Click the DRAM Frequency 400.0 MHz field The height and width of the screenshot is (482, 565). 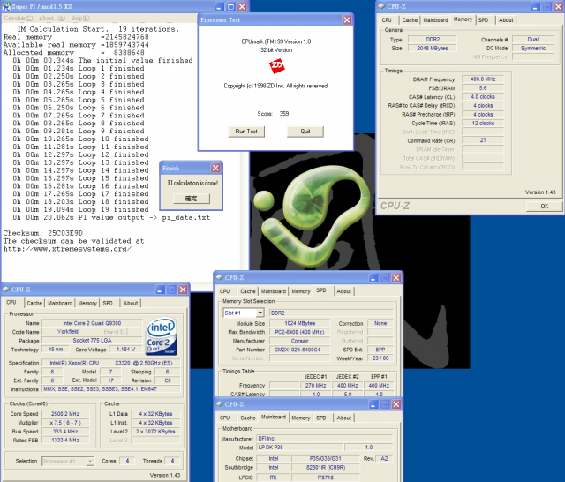point(483,79)
